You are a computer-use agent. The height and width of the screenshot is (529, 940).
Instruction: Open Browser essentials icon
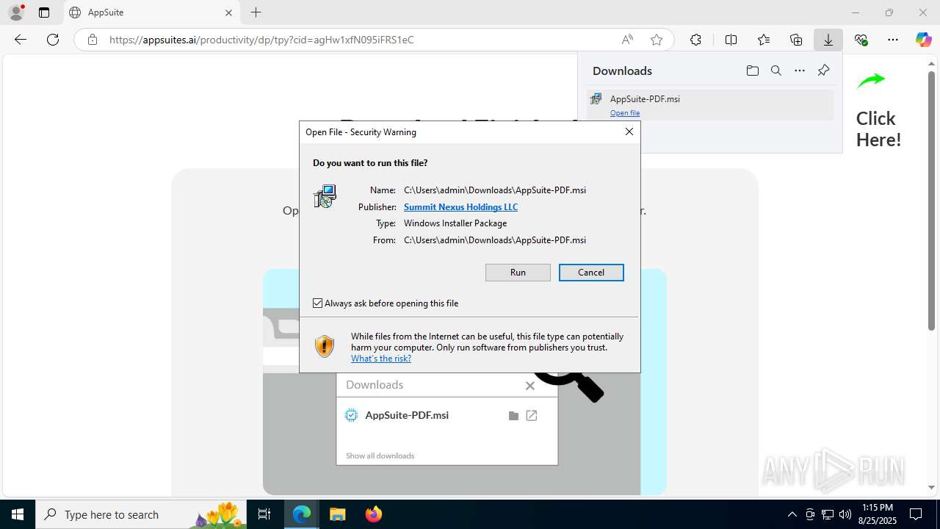tap(861, 40)
